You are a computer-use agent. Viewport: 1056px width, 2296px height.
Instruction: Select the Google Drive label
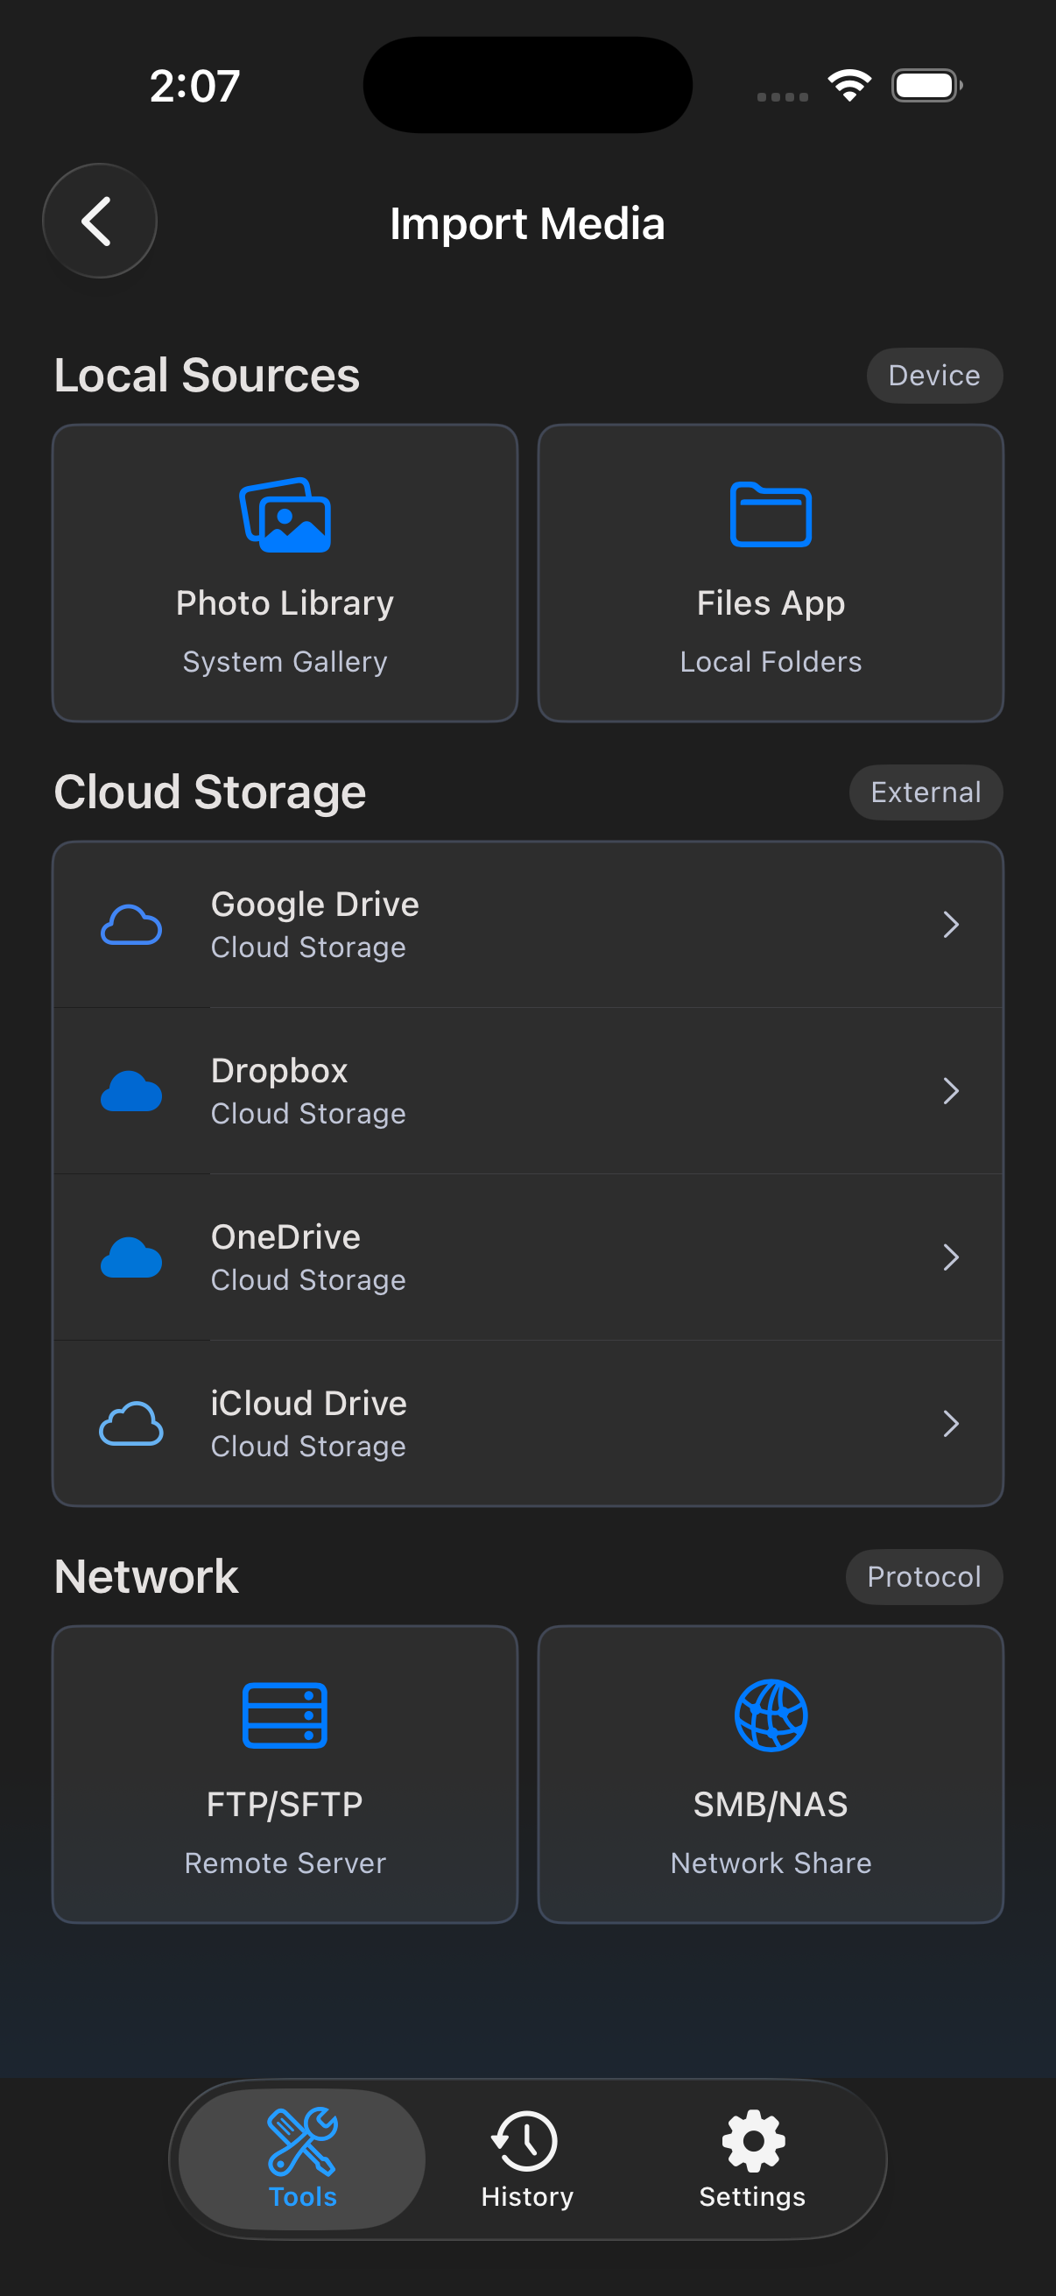coord(314,904)
